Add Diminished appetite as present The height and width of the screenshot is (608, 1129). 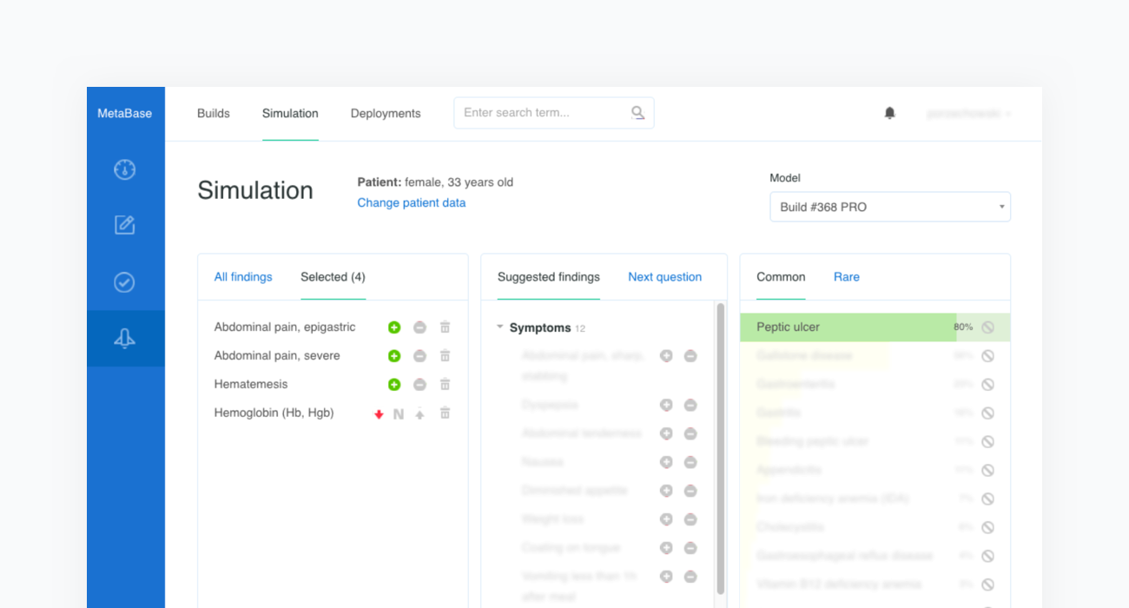666,491
